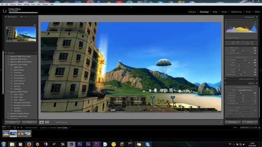Open the Slideshow module

[236, 12]
